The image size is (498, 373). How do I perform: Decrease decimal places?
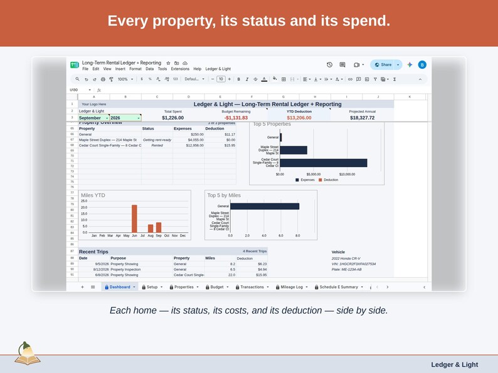[x=158, y=79]
